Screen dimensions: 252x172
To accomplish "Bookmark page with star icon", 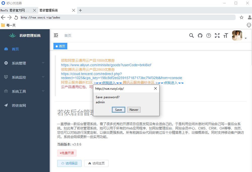I will pyautogui.click(x=241, y=17).
